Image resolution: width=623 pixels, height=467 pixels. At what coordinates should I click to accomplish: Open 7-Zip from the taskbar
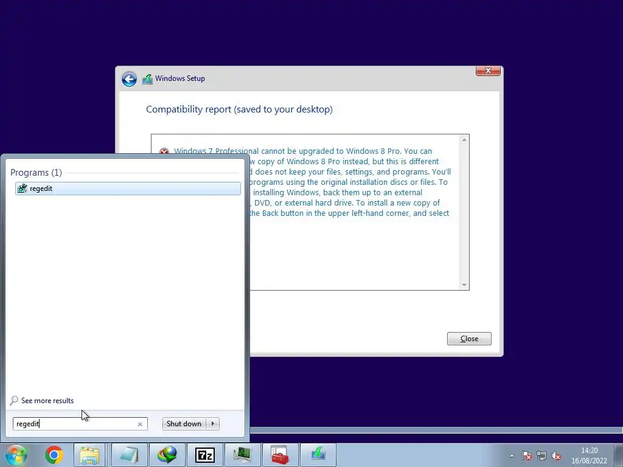point(205,455)
